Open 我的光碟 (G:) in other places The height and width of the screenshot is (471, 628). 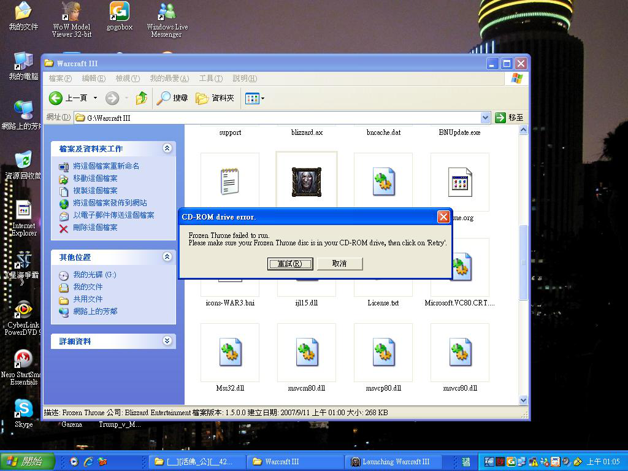(x=94, y=275)
